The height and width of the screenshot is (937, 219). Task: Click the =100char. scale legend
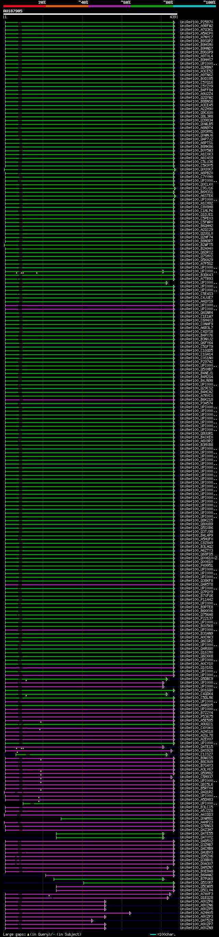[162, 935]
